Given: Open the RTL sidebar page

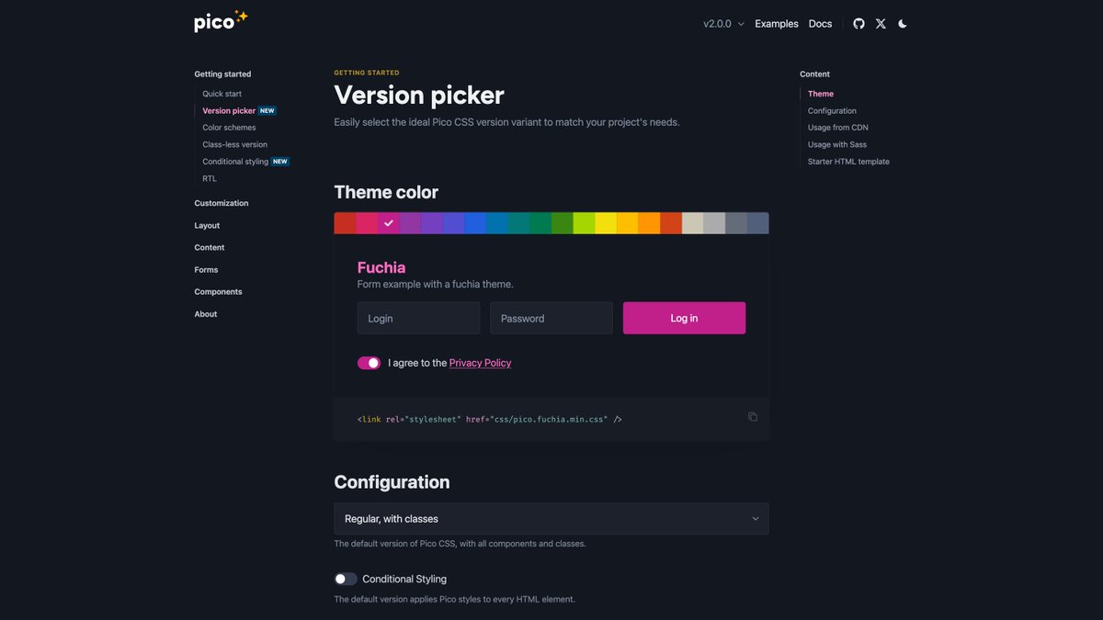Looking at the screenshot, I should tap(210, 179).
